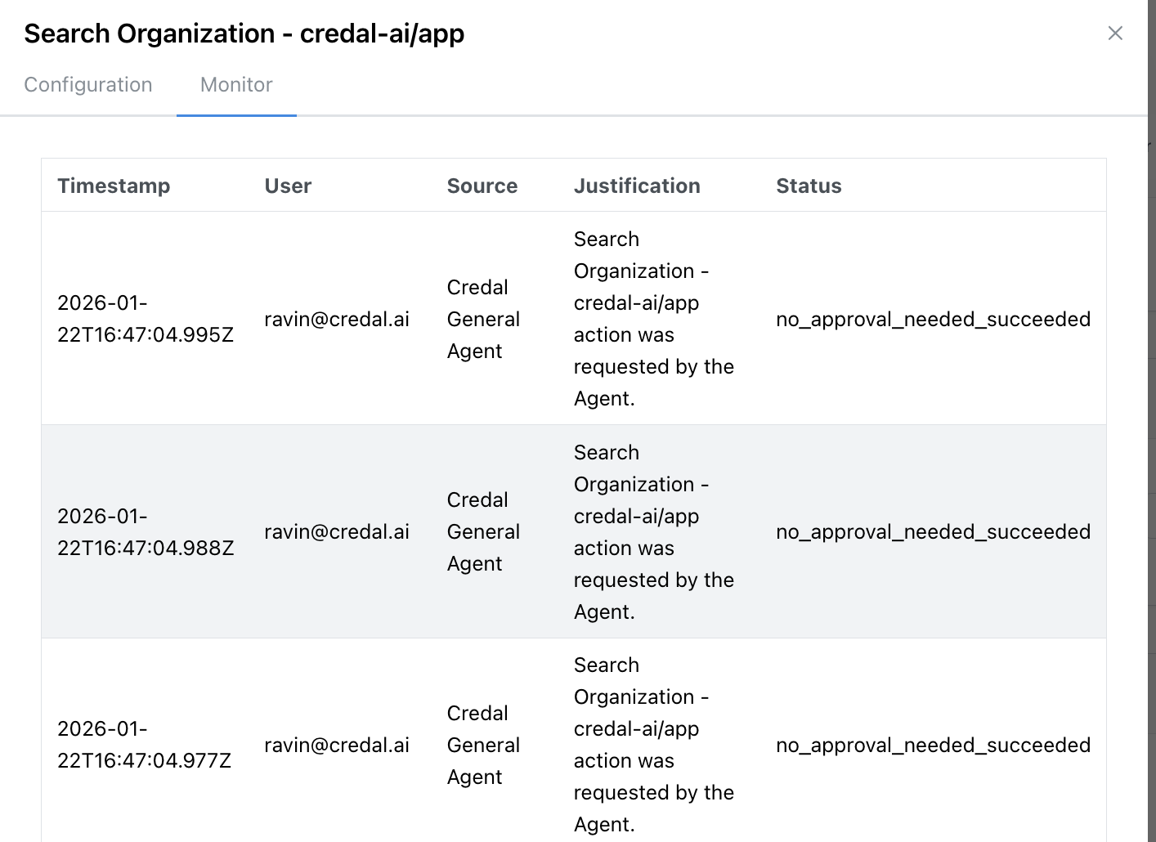The width and height of the screenshot is (1156, 842).
Task: Click no_approval_needed_succeeded status in middle row
Action: [x=934, y=531]
